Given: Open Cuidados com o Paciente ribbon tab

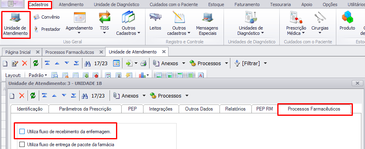Looking at the screenshot, I should click(174, 4).
